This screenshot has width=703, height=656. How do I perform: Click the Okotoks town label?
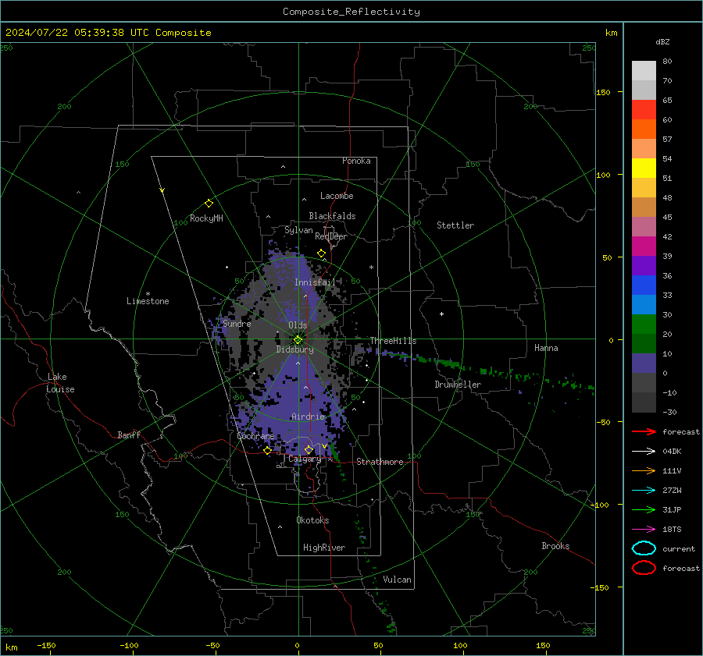312,520
